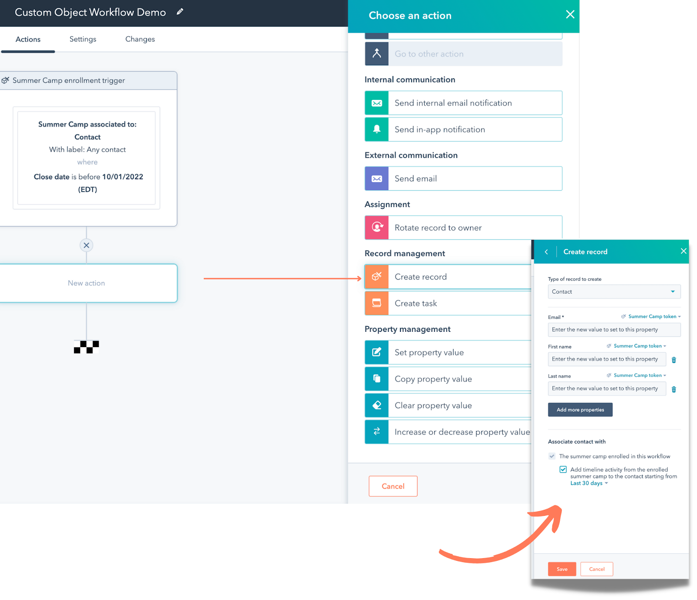
Task: Click the Send in-app notification bell icon
Action: pos(376,129)
